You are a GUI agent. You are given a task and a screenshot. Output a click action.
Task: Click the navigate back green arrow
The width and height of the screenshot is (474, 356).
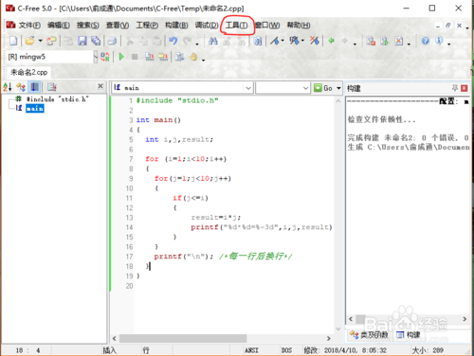tap(331, 41)
